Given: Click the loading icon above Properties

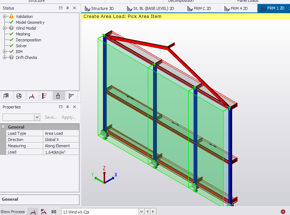Looking at the screenshot, I should tap(32, 96).
